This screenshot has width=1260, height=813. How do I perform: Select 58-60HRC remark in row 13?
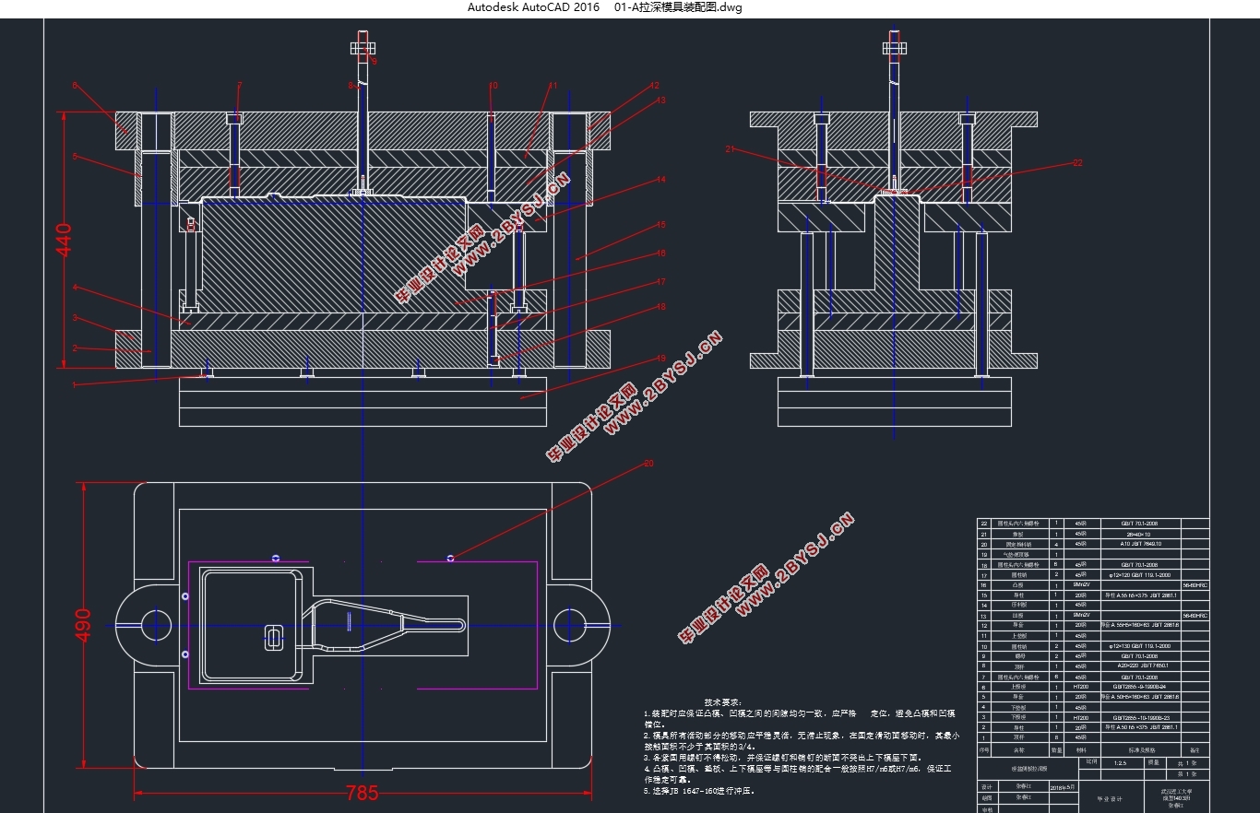[1195, 616]
